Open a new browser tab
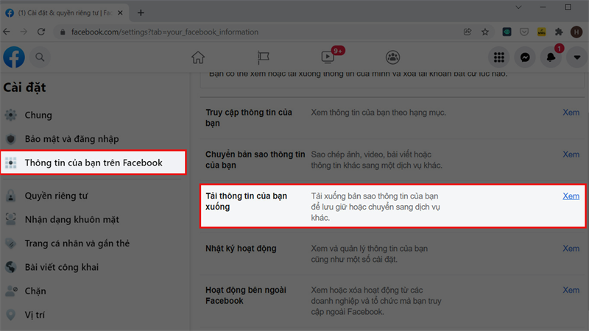Image resolution: width=589 pixels, height=331 pixels. click(141, 13)
